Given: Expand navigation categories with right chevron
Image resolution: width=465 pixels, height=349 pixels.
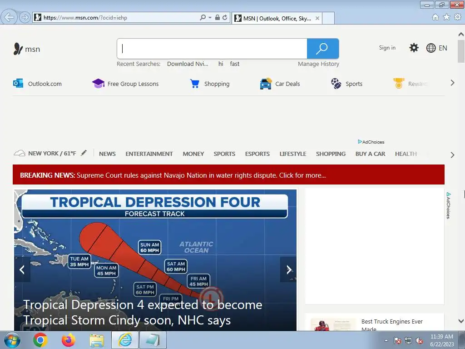Looking at the screenshot, I should [452, 155].
